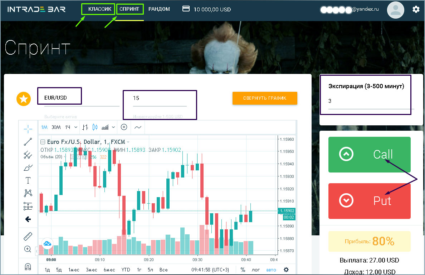This screenshot has height=275, width=425.
Task: Switch chart to candlestick style
Action: (95, 127)
